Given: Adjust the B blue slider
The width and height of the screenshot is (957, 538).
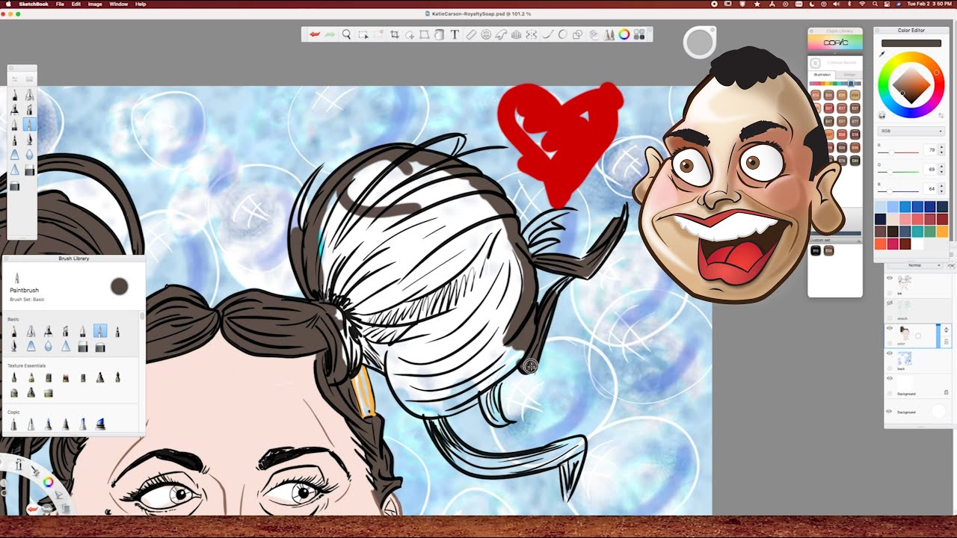Looking at the screenshot, I should 899,191.
